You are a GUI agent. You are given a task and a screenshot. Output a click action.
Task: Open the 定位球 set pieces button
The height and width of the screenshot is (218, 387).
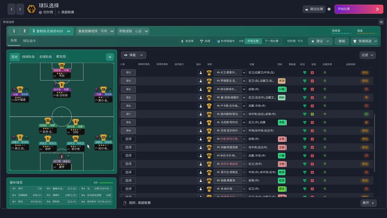[187, 41]
